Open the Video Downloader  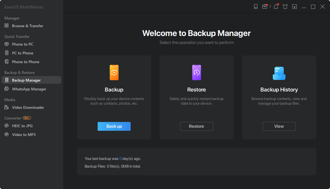point(28,107)
